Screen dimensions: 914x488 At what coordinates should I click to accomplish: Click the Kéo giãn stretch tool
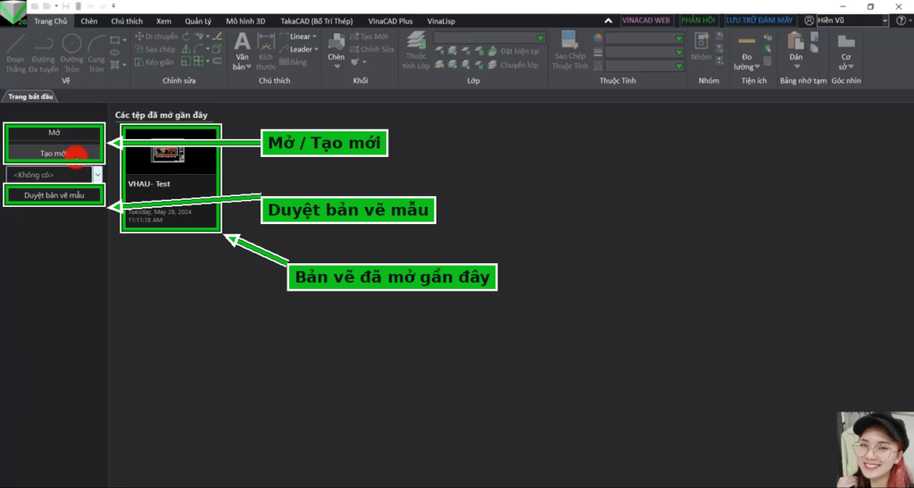coord(154,62)
